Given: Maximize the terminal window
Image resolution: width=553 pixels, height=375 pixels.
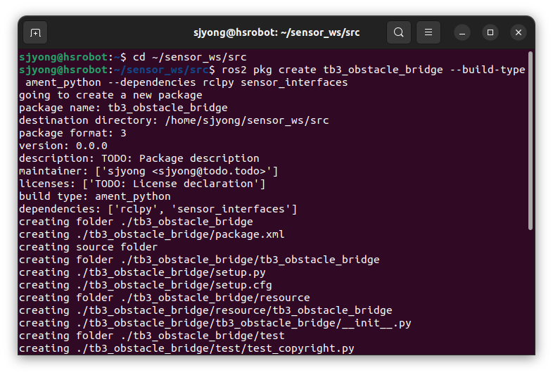Looking at the screenshot, I should tap(490, 32).
